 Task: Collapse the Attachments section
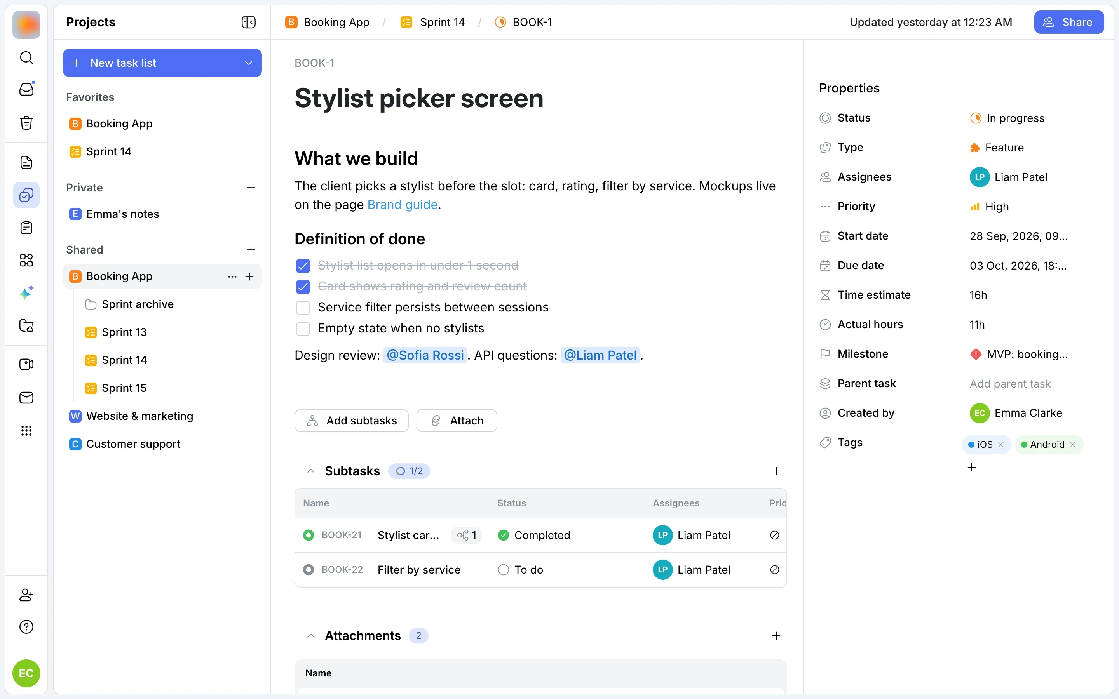point(311,636)
